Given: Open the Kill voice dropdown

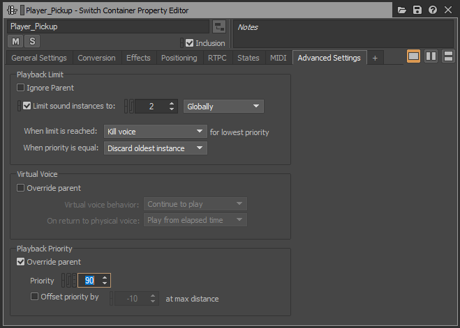Looking at the screenshot, I should (154, 132).
